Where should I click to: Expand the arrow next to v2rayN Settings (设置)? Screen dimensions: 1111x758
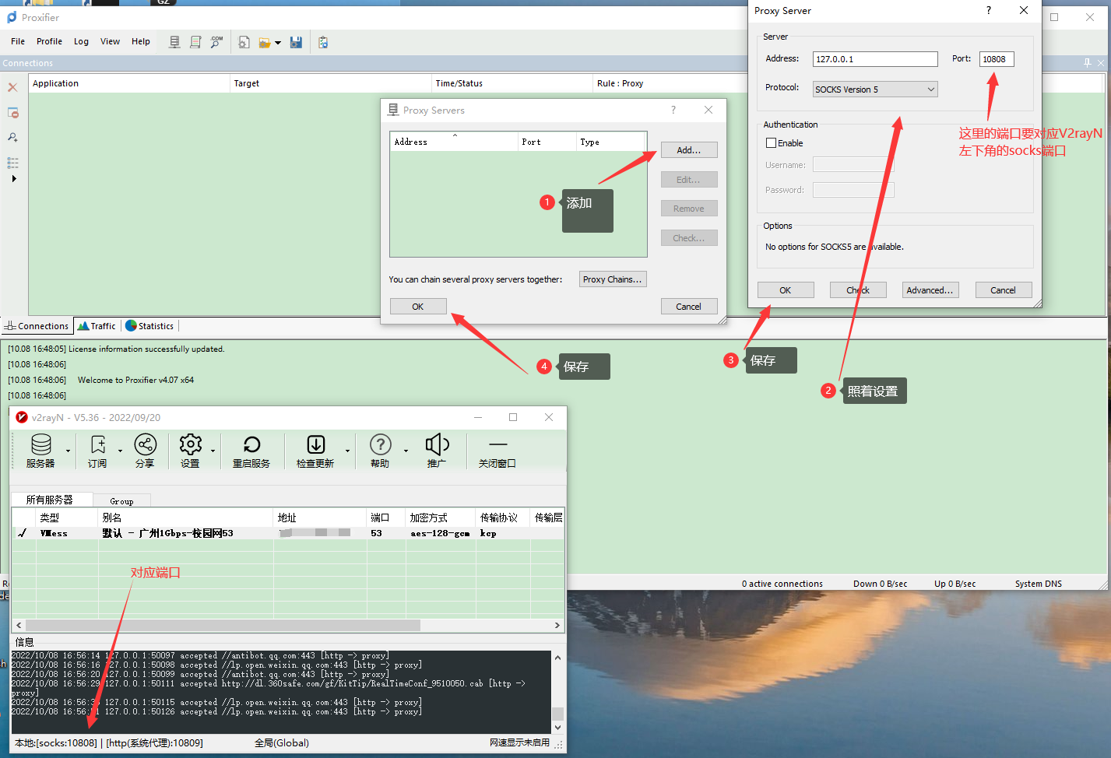click(213, 451)
